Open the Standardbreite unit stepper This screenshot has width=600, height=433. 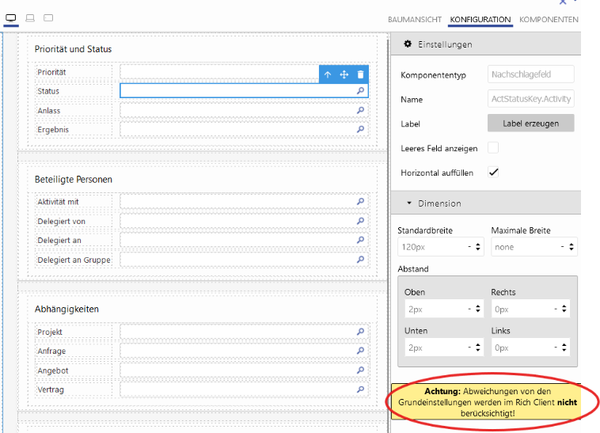pos(477,247)
